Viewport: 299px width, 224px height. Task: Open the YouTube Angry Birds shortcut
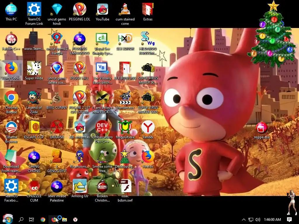(102, 11)
